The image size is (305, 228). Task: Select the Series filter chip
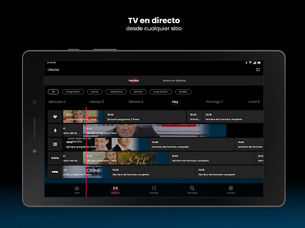95,91
